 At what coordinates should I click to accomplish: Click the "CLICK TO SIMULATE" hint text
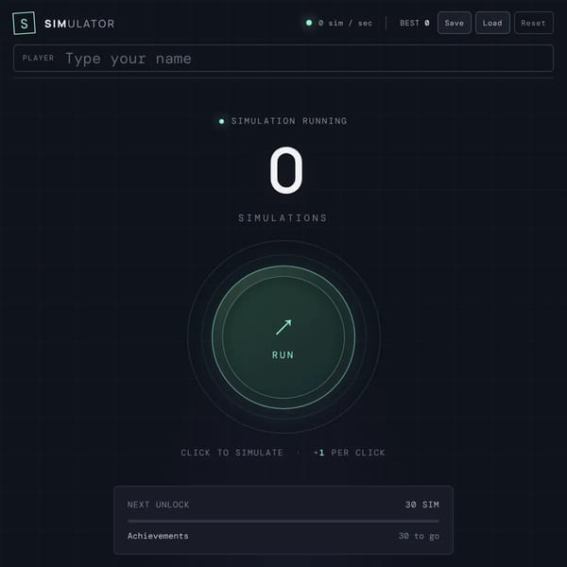coord(232,453)
